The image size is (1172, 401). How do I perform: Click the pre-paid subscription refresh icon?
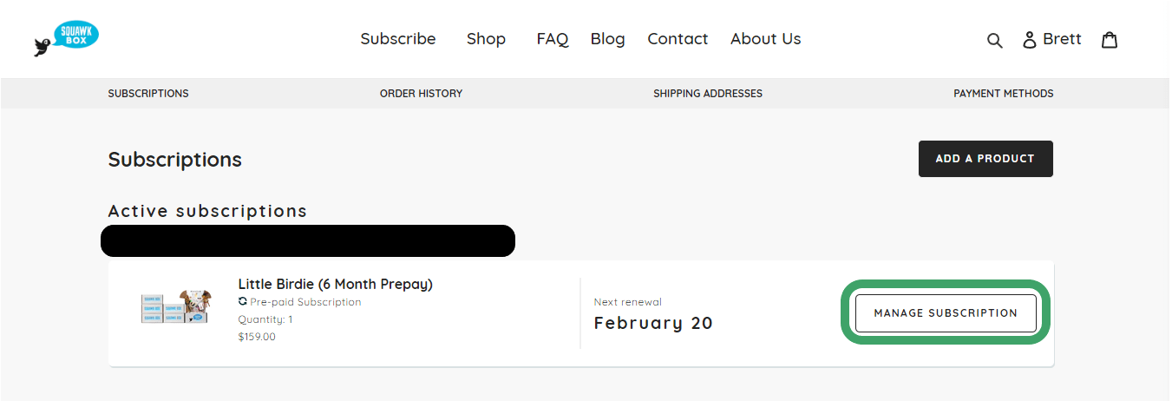point(243,302)
